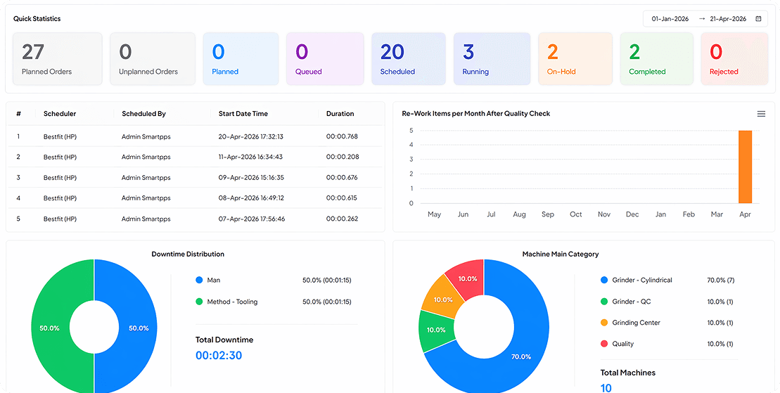Click the orange April bar in chart

click(745, 167)
